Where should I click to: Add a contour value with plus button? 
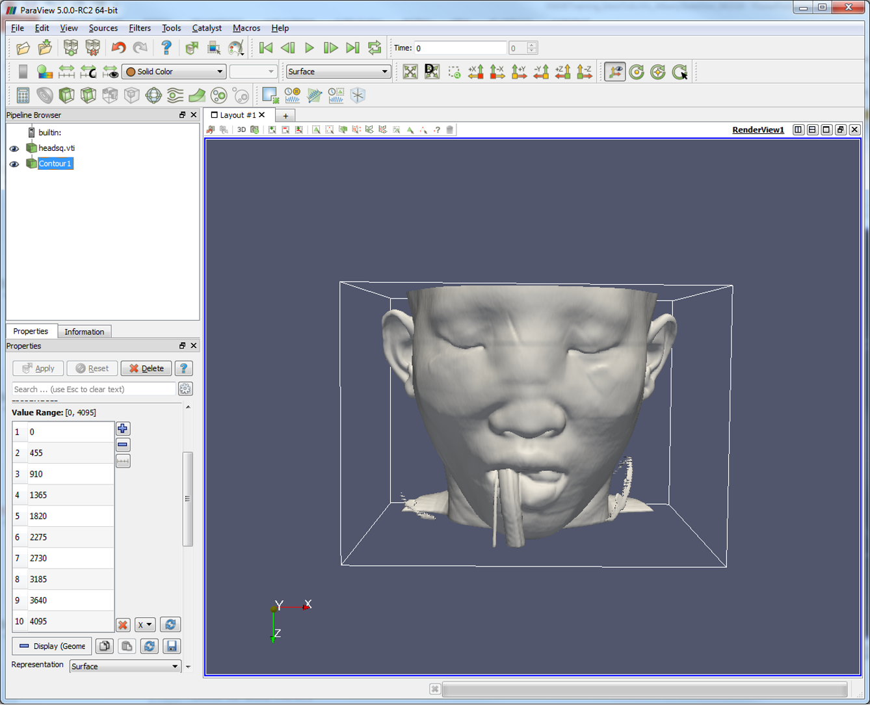click(x=123, y=429)
